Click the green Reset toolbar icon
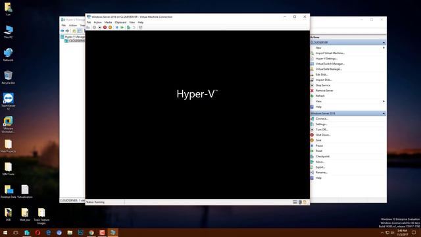The width and height of the screenshot is (421, 237). (x=122, y=28)
